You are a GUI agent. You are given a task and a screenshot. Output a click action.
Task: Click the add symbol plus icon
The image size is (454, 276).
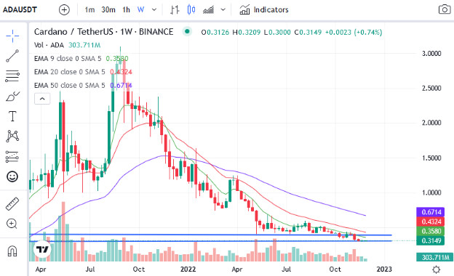(x=64, y=10)
